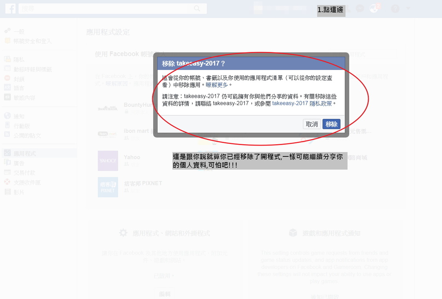This screenshot has width=442, height=299.
Task: Open 敏感內容 settings text
Action: 25,98
